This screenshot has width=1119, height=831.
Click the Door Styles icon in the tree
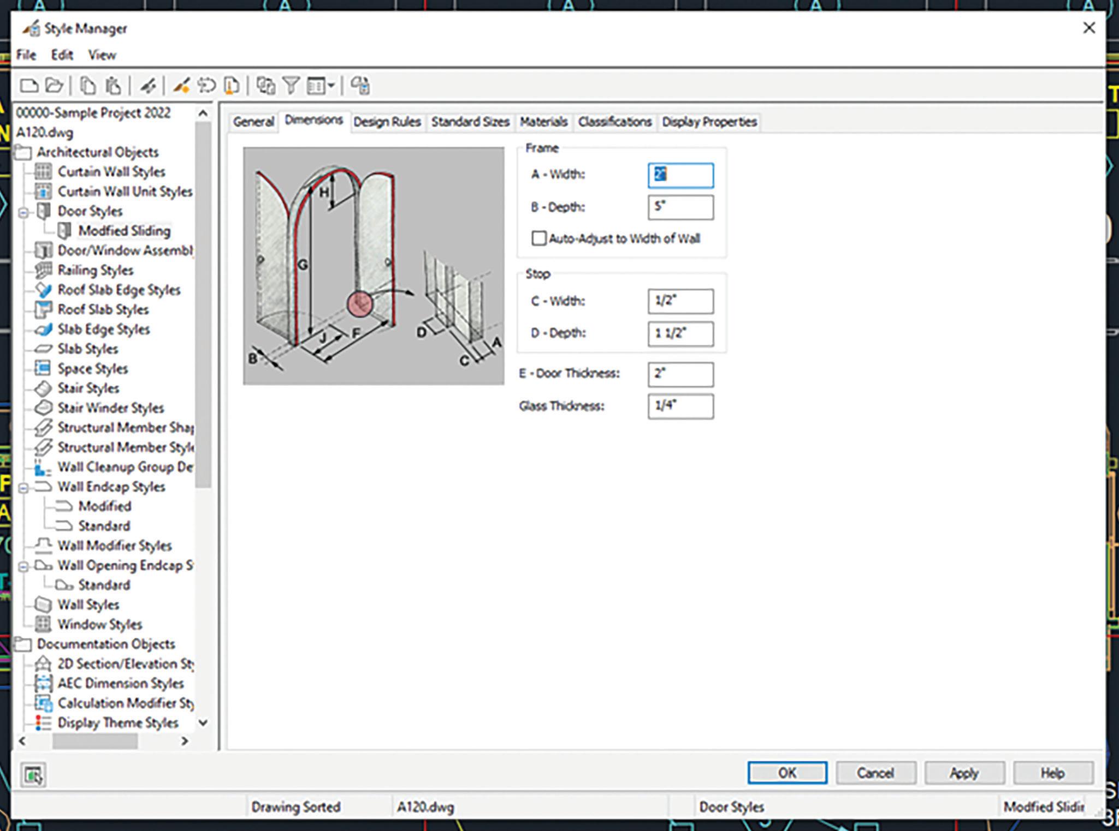tap(43, 211)
